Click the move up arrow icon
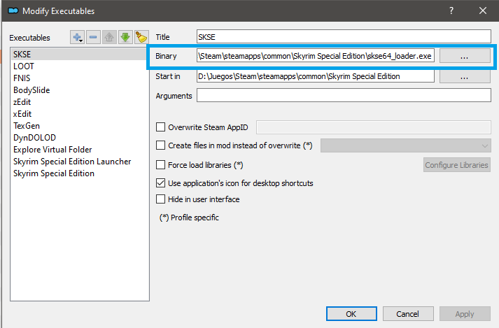Image resolution: width=499 pixels, height=328 pixels. click(109, 37)
